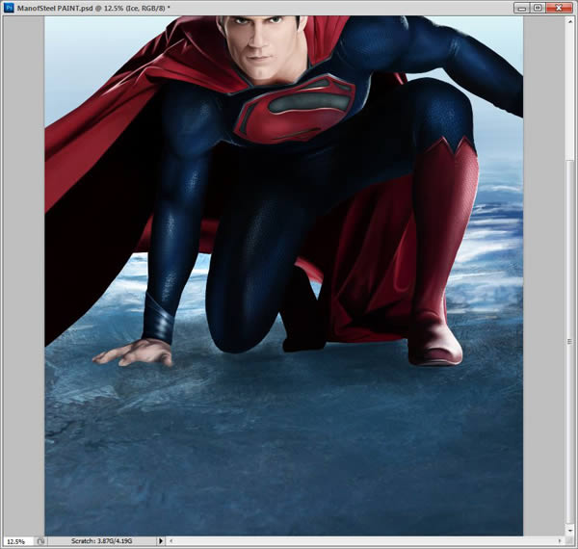Click the Superman S emblem on the canvas
The image size is (578, 549).
296,108
